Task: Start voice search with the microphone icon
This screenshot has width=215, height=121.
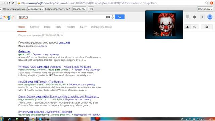Action: pos(113,17)
